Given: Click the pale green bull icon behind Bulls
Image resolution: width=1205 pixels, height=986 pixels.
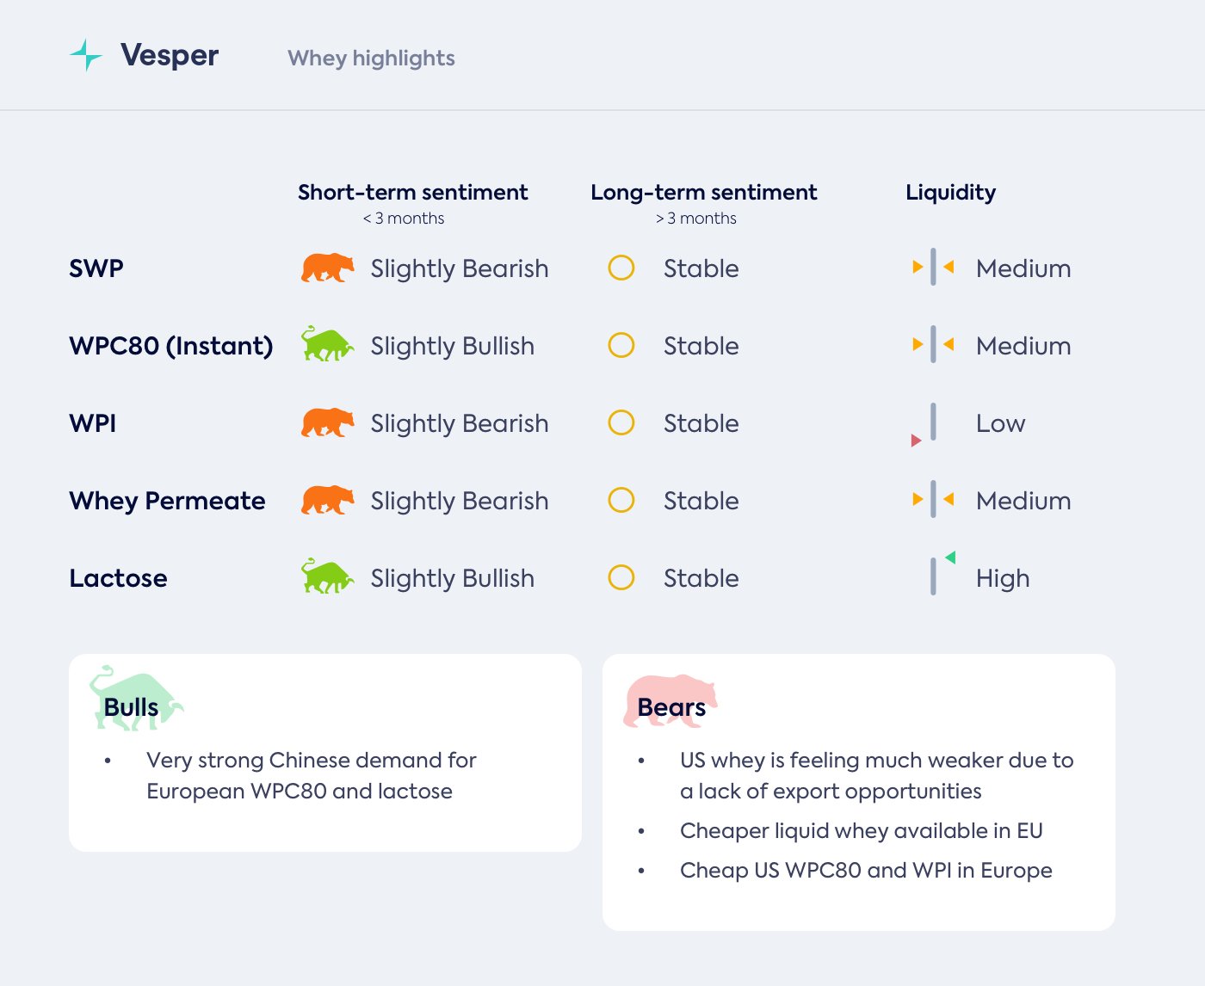Looking at the screenshot, I should click(x=136, y=699).
